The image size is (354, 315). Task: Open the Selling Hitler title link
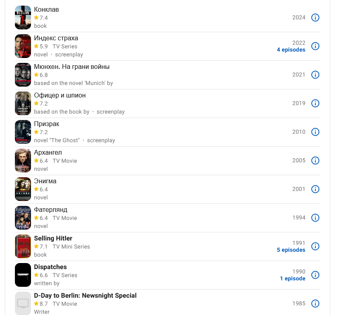[x=53, y=238]
